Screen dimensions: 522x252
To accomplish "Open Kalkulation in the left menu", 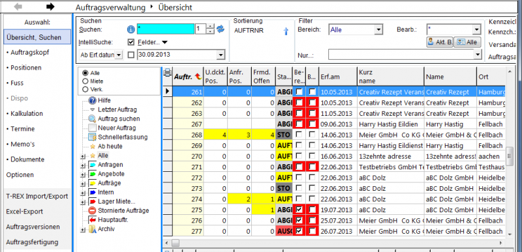I will [25, 113].
